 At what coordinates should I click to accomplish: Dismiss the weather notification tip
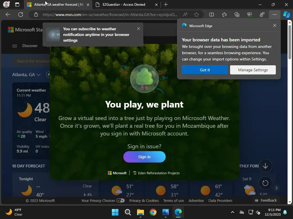click(138, 29)
